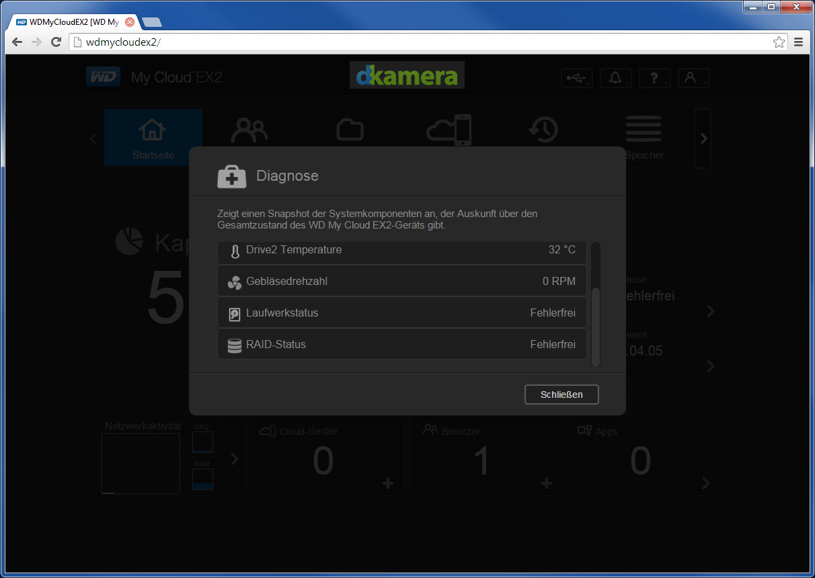
Task: Add a Benutzer with plus icon
Action: coord(547,483)
